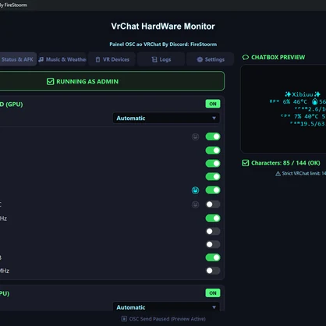Click the (GPU) section header text

pos(12,105)
